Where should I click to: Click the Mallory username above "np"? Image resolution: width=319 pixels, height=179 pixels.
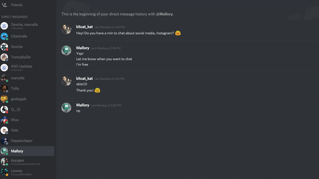(x=83, y=105)
